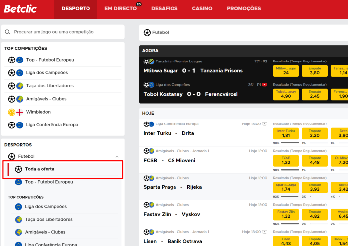Click the 93% bet distribution bar under Sparta Praga
Image resolution: width=348 pixels, height=246 pixels.
[290, 197]
